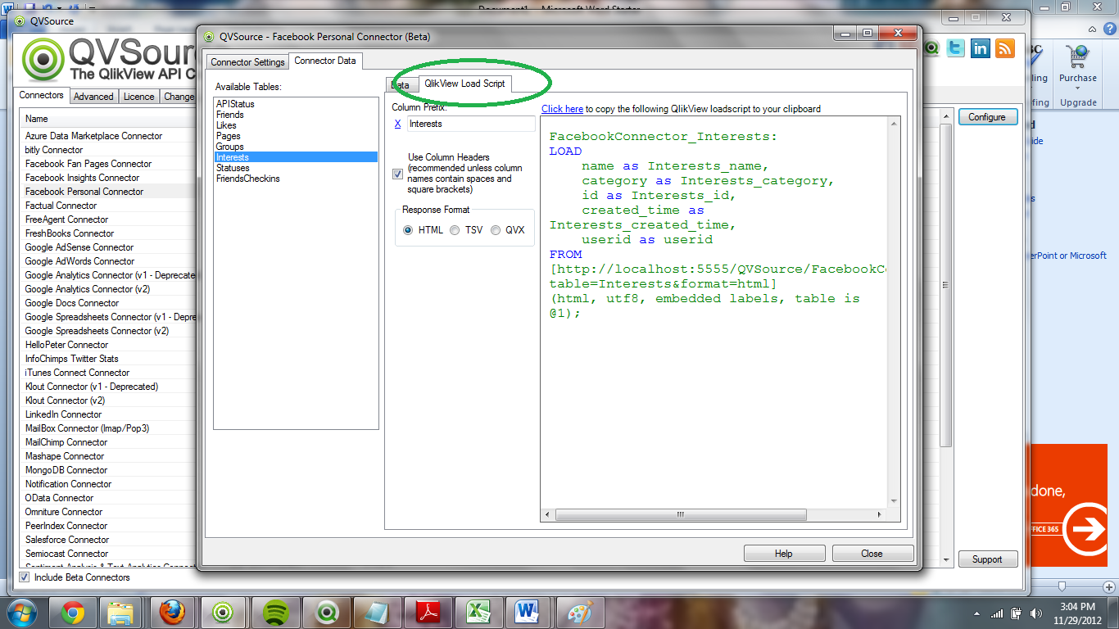This screenshot has width=1119, height=629.
Task: Open Windows Explorer from the taskbar
Action: point(121,612)
